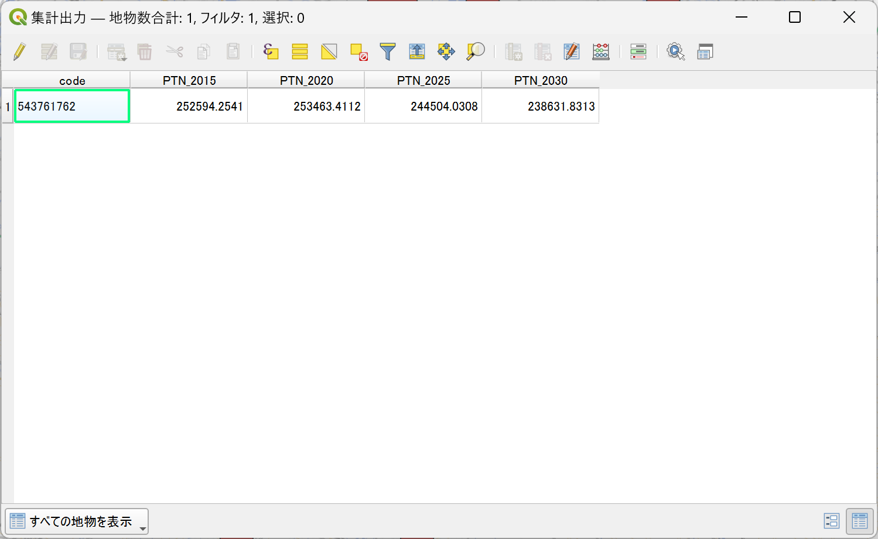Open the field calculator abacus icon
Image resolution: width=878 pixels, height=539 pixels.
click(601, 52)
